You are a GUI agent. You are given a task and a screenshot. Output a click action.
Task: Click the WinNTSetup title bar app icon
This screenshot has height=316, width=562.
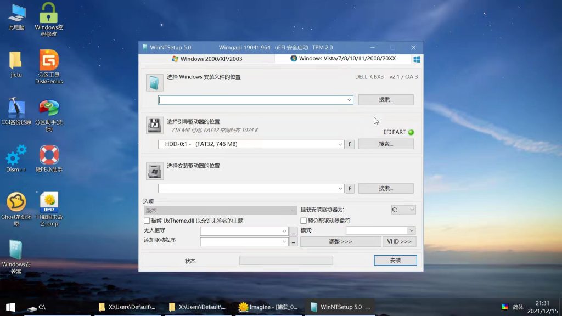[145, 47]
